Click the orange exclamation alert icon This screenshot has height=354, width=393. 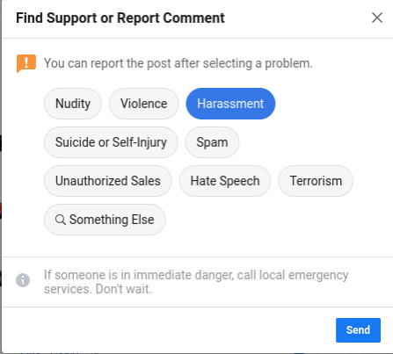point(26,63)
